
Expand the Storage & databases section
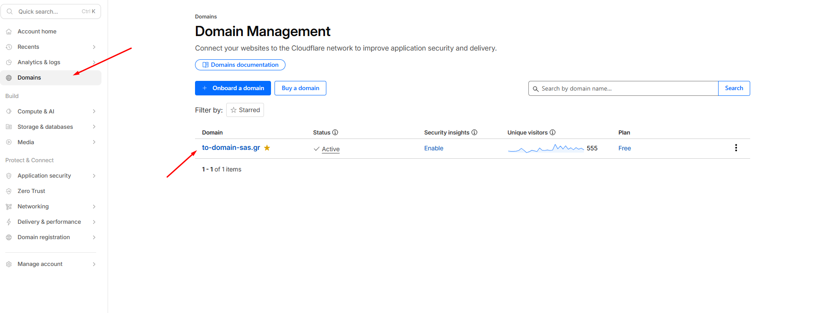tap(94, 127)
